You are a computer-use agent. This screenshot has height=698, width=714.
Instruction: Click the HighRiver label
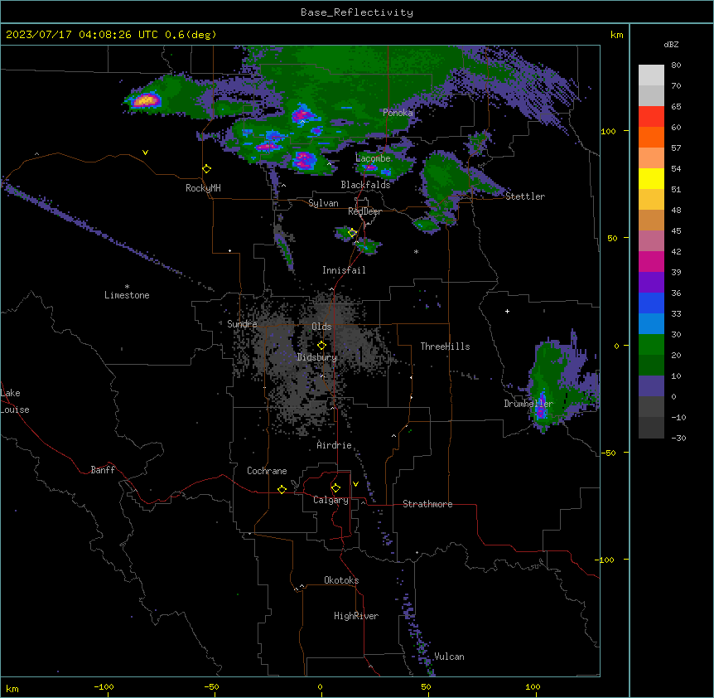coord(356,616)
